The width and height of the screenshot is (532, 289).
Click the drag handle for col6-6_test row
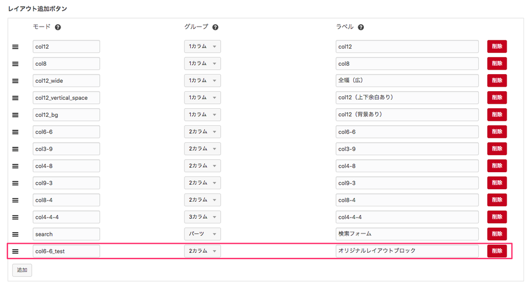click(15, 251)
